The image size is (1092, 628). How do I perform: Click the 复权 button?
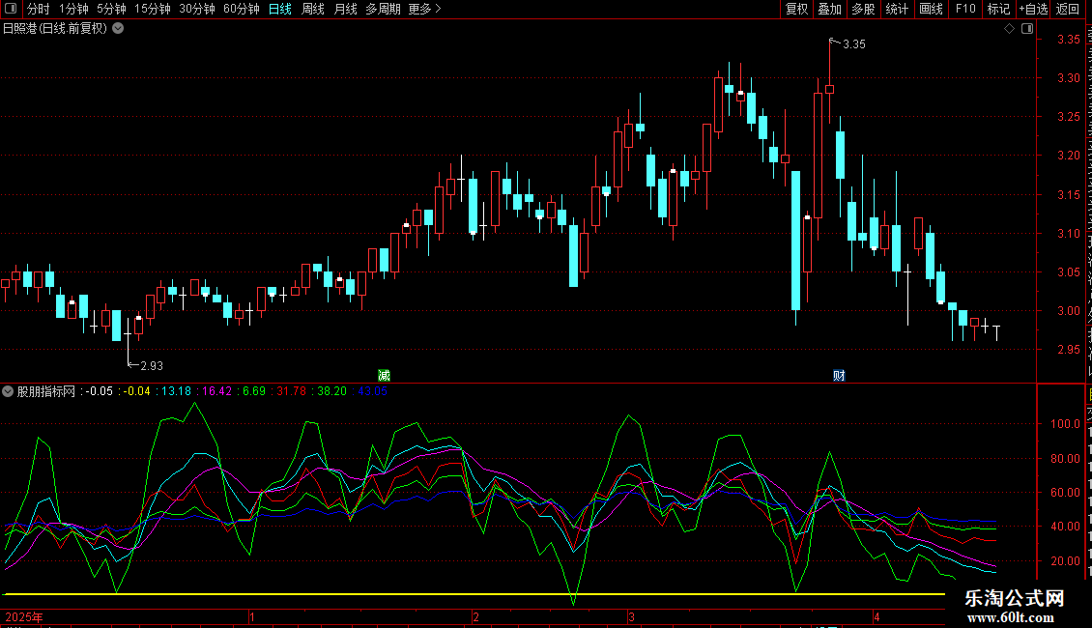(x=796, y=9)
